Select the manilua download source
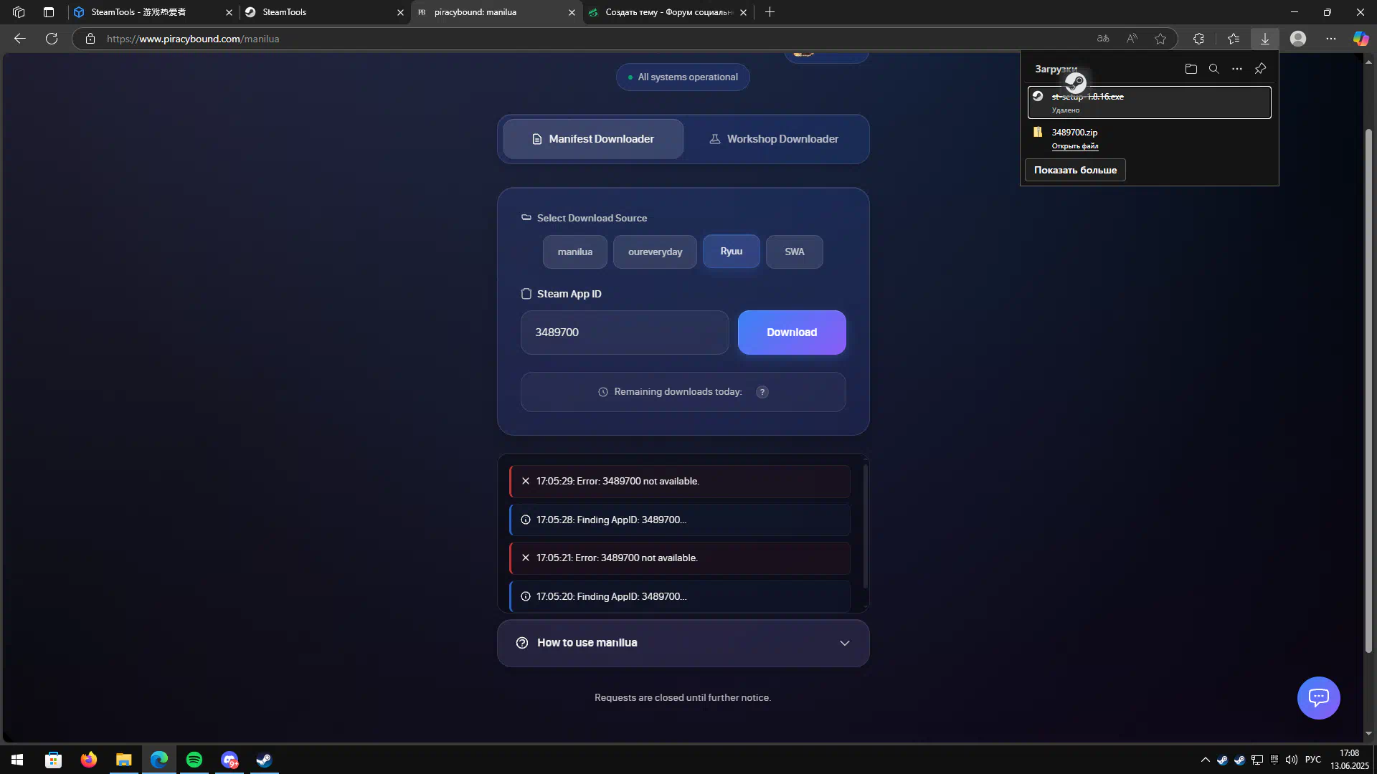1377x774 pixels. (575, 252)
